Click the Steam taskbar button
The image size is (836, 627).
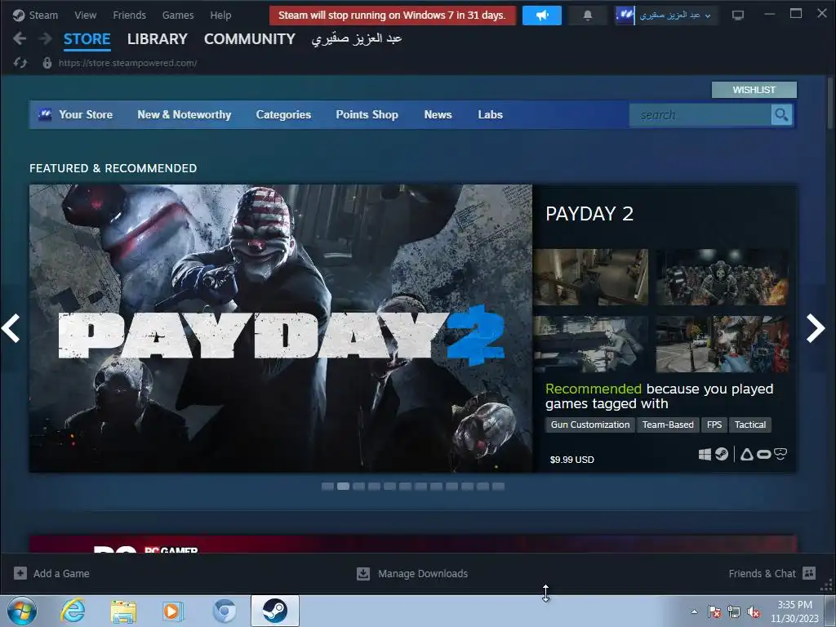275,611
